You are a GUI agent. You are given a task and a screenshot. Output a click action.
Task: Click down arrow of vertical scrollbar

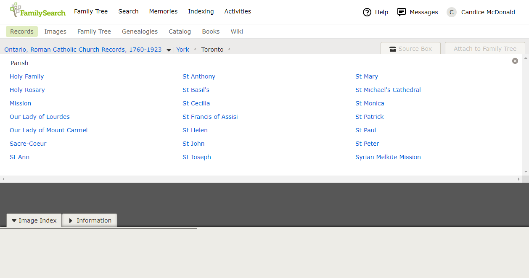coord(526,172)
